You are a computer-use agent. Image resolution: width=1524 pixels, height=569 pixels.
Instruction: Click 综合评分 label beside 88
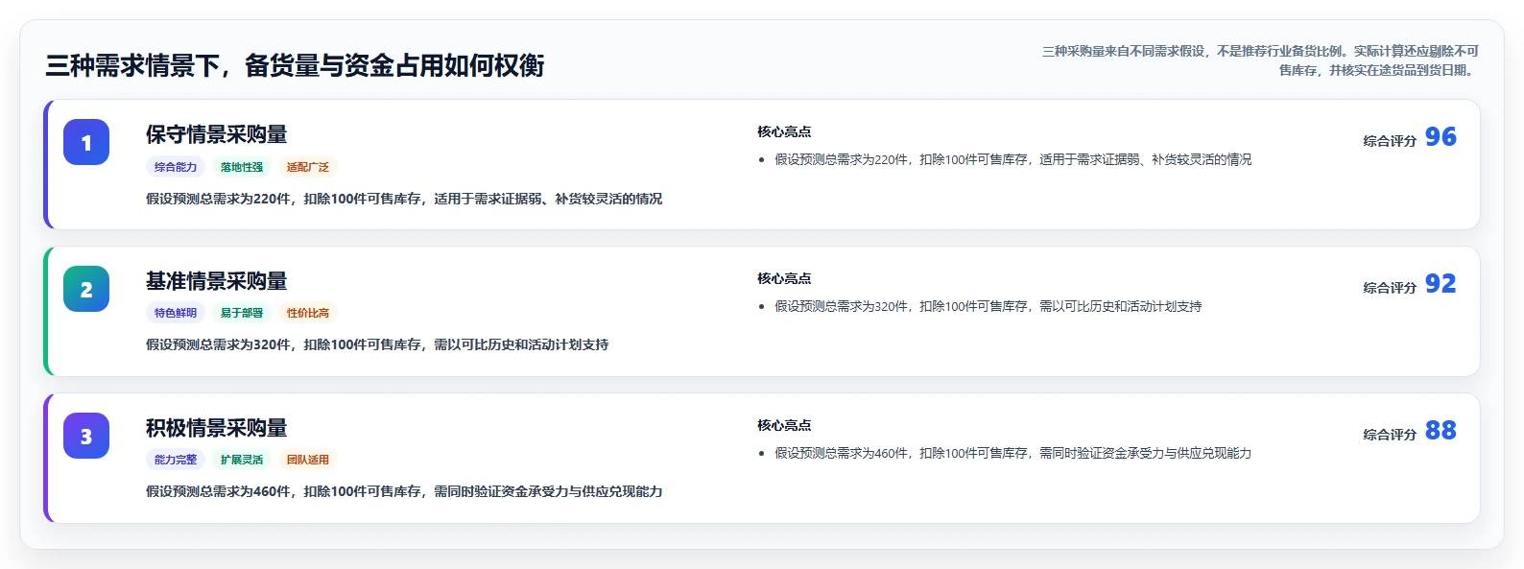click(x=1390, y=435)
